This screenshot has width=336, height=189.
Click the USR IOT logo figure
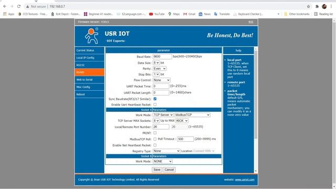[x=92, y=36]
